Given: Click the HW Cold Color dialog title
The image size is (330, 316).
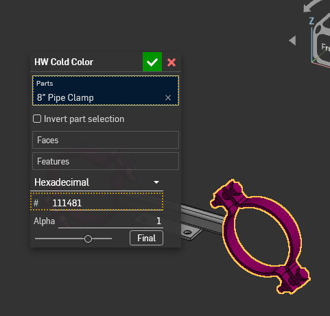Looking at the screenshot, I should pos(64,62).
